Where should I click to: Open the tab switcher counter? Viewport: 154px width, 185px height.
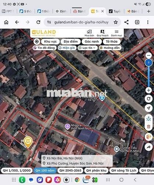coord(137,22)
